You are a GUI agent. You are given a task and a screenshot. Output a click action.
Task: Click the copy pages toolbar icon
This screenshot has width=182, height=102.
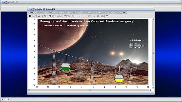pos(89,16)
